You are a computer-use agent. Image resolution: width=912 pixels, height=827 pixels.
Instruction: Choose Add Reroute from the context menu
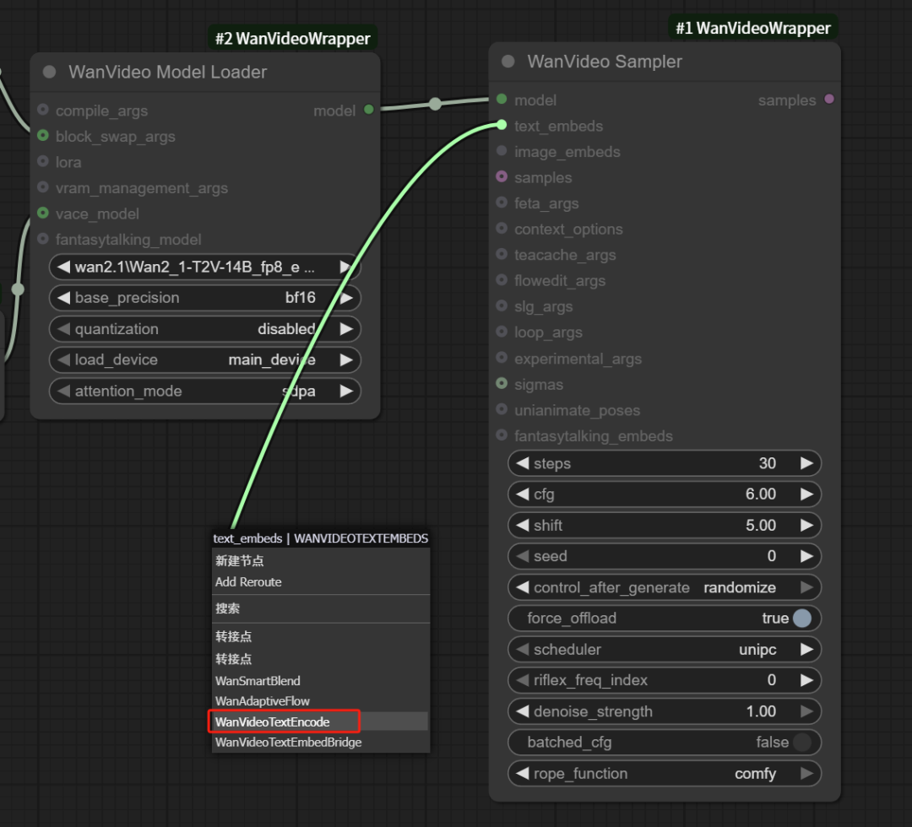click(247, 581)
